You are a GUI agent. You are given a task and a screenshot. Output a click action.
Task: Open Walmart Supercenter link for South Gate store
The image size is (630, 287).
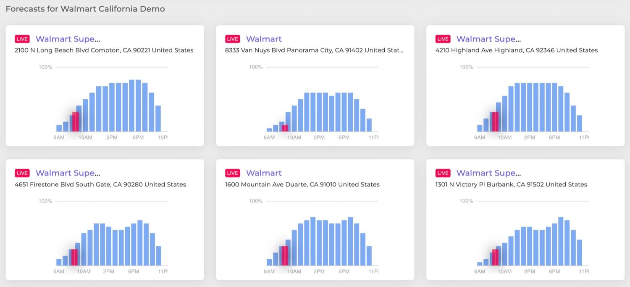click(68, 173)
